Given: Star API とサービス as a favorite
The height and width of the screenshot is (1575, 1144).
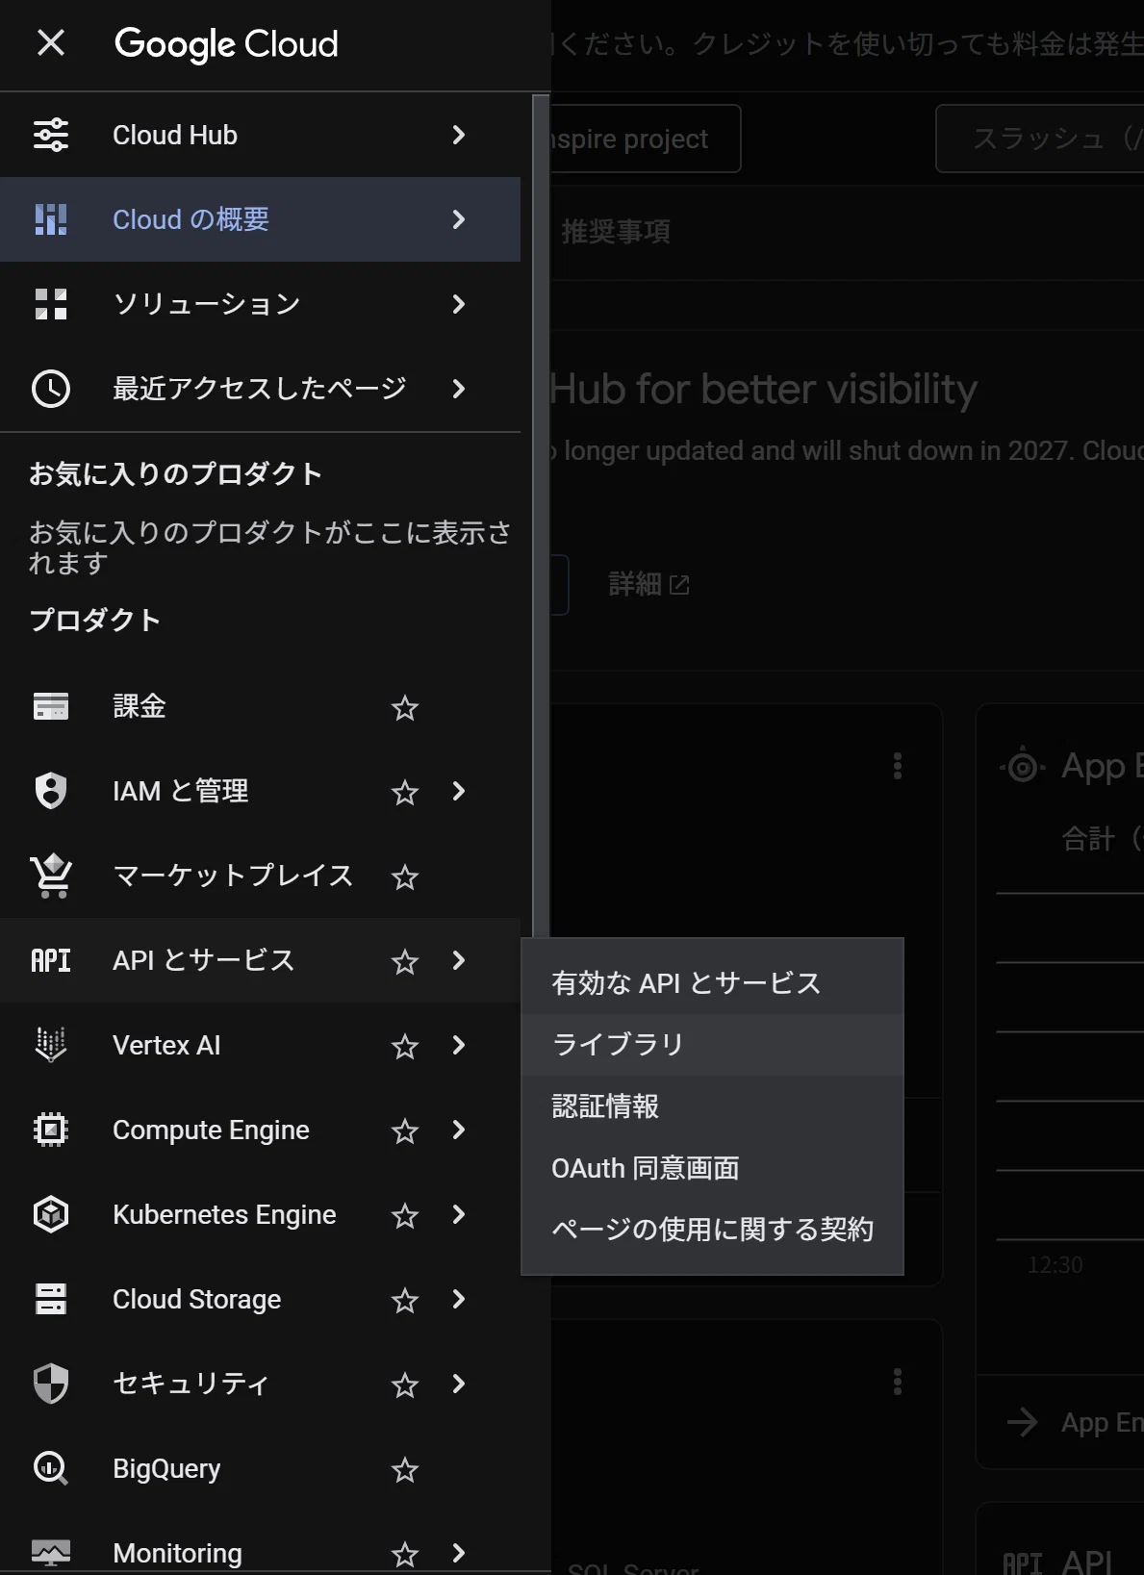Looking at the screenshot, I should point(405,962).
